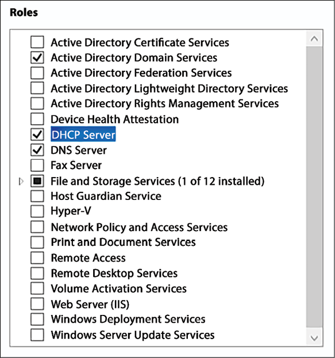
Task: Check Active Directory Certificate Services checkbox
Action: pos(37,42)
